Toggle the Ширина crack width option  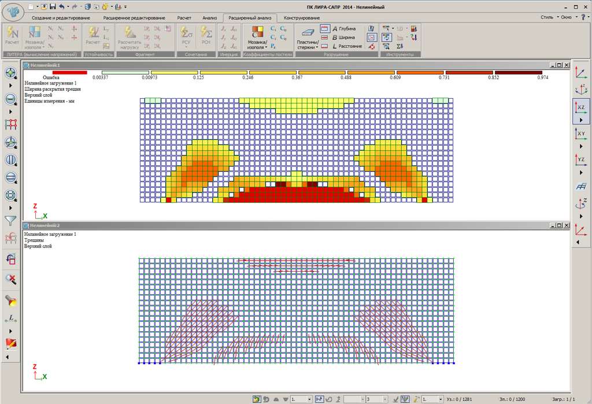click(343, 37)
